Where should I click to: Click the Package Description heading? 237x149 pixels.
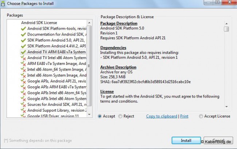point(119,24)
